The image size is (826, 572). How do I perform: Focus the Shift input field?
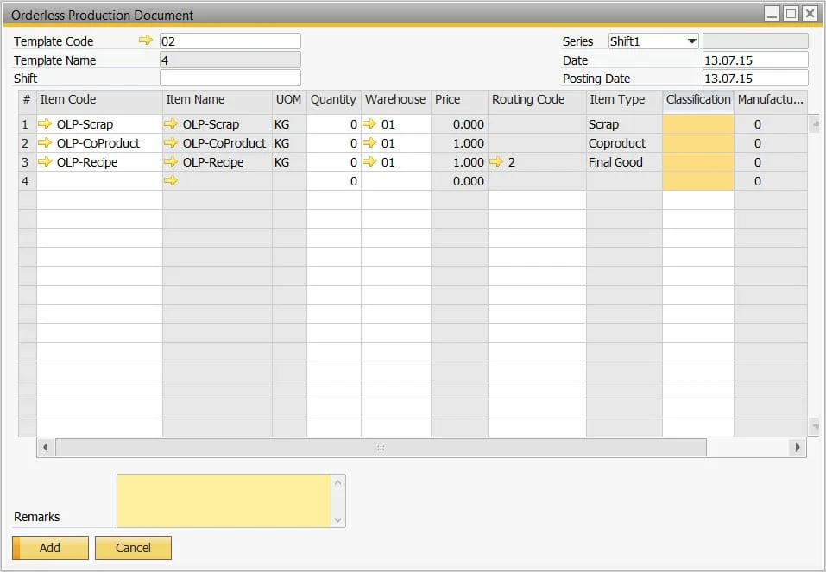(x=230, y=78)
